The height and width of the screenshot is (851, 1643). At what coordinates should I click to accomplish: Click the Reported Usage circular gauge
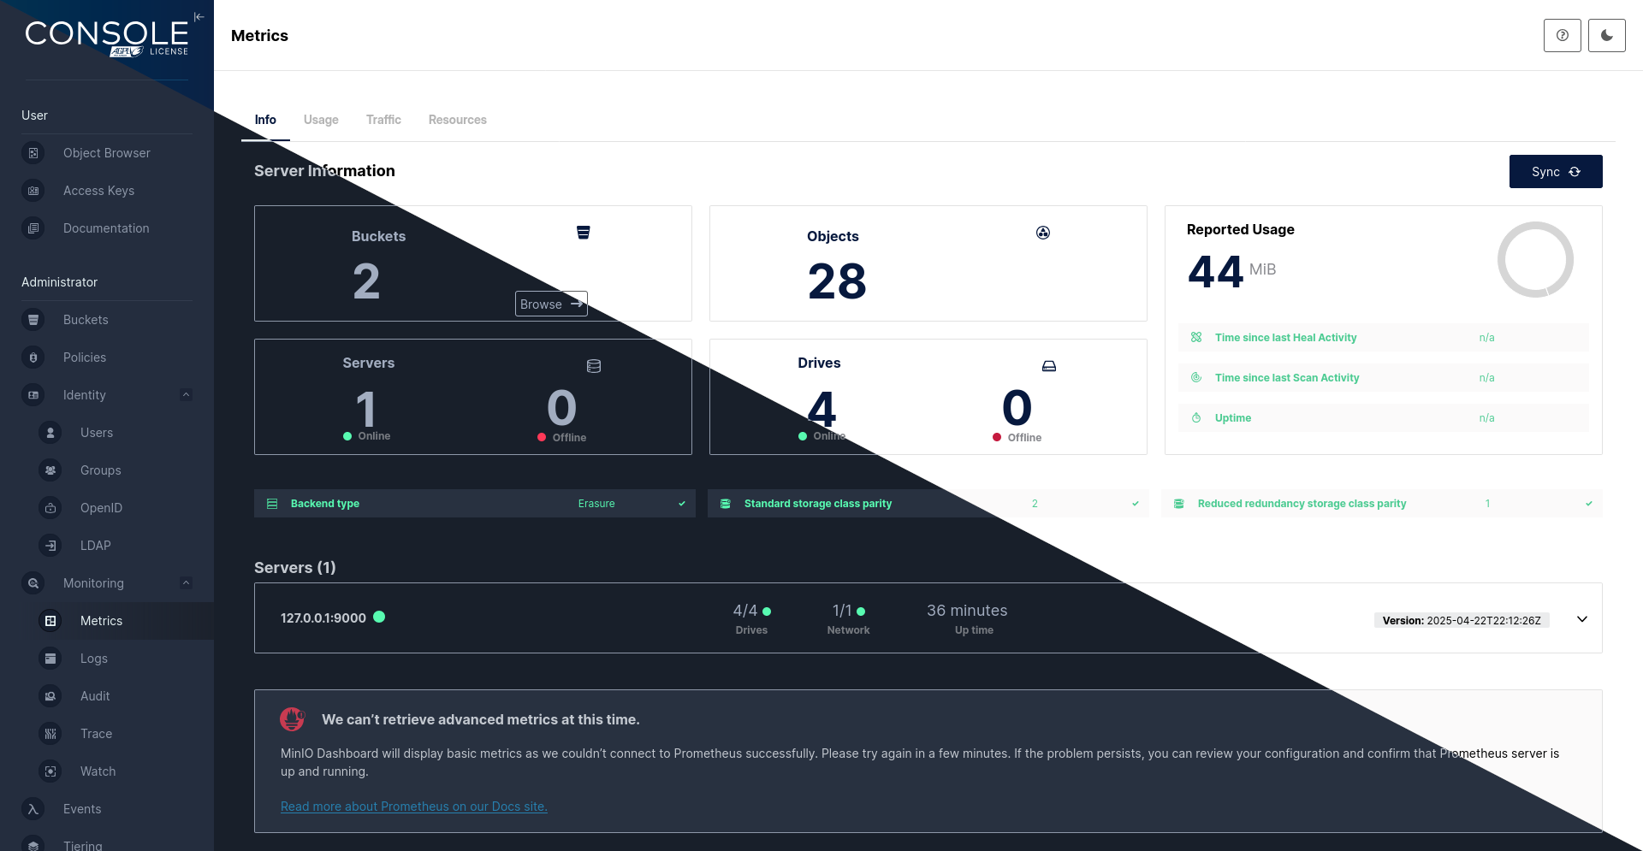tap(1535, 259)
